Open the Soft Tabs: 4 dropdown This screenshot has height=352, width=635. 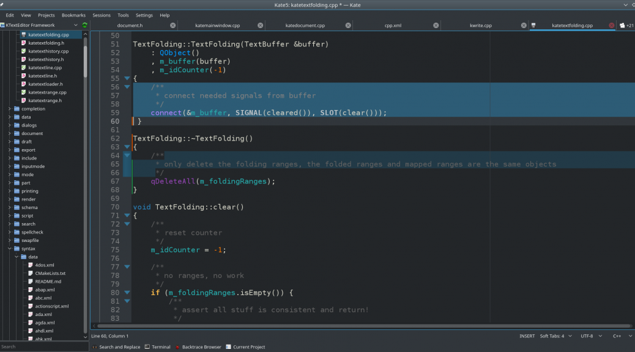[x=556, y=336]
